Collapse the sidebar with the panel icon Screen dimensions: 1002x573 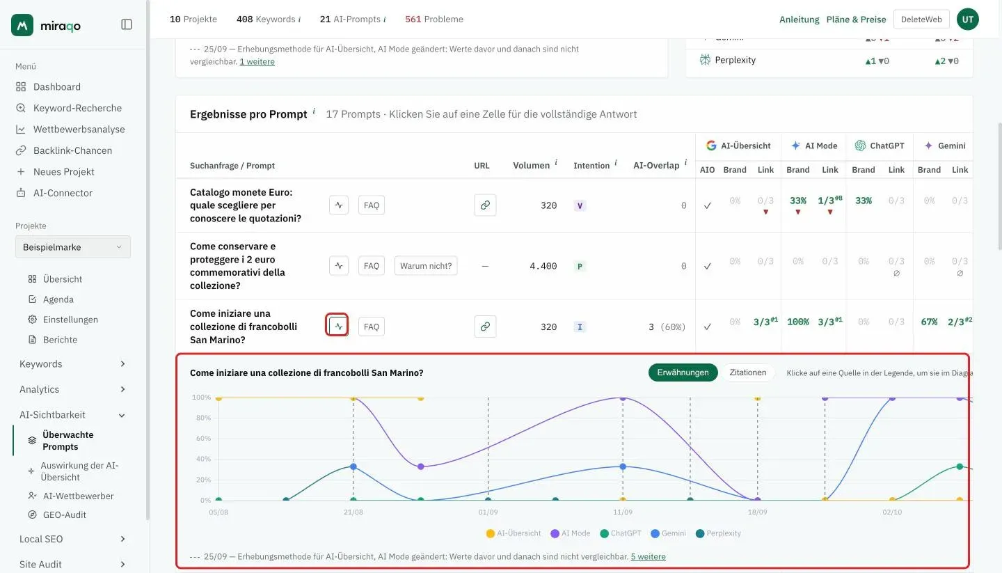coord(127,24)
